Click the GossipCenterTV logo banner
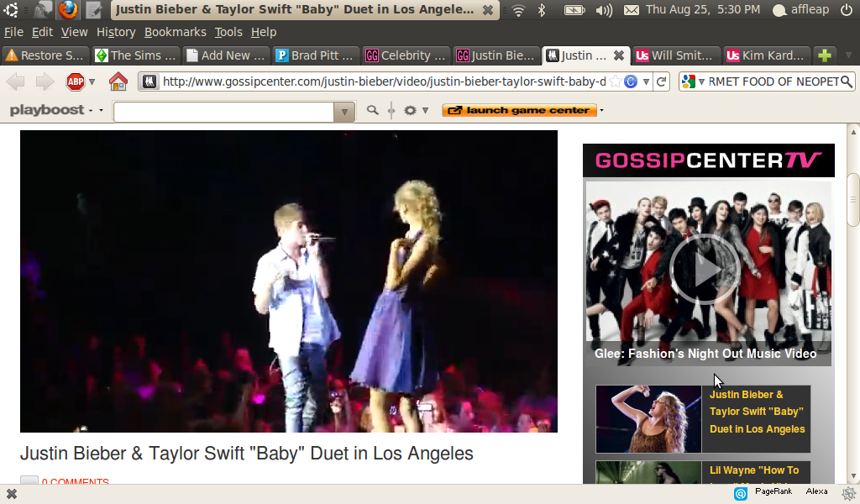Screen dimensions: 860x504 pos(709,160)
